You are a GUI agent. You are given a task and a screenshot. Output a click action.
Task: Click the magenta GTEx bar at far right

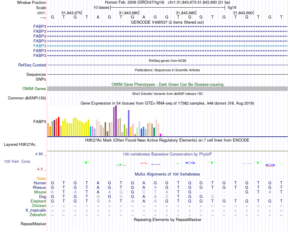click(161, 135)
